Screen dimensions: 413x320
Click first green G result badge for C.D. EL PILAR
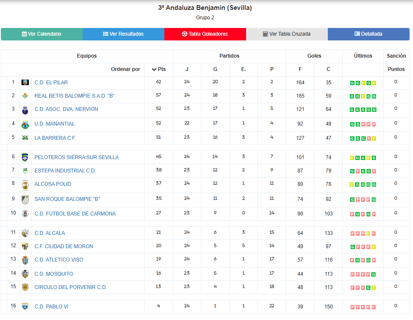pyautogui.click(x=352, y=83)
